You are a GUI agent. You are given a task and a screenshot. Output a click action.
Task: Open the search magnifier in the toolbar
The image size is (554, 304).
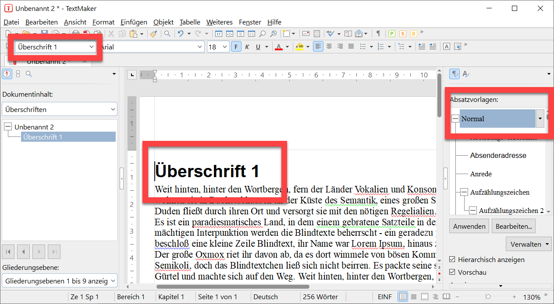(x=167, y=34)
